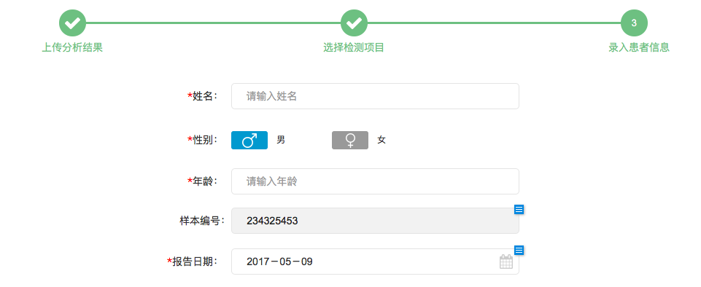701x287 pixels.
Task: Click the step 3 numbered circle
Action: pos(634,23)
